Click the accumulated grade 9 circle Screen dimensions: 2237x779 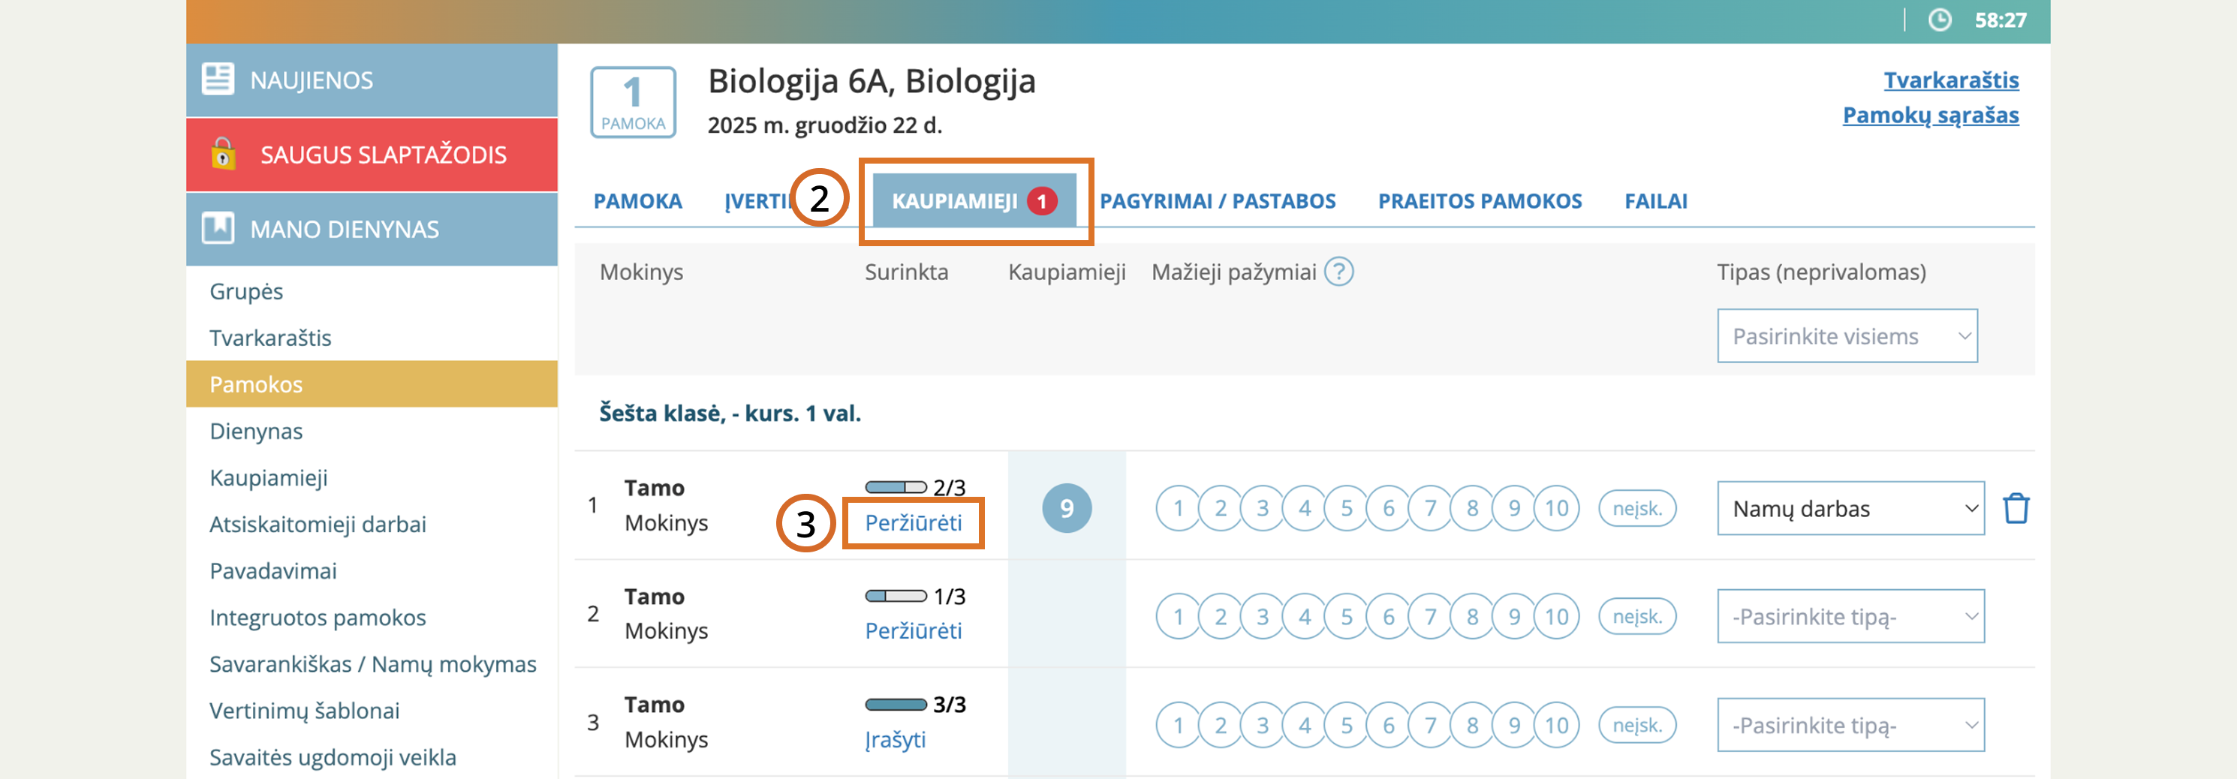click(x=1067, y=508)
